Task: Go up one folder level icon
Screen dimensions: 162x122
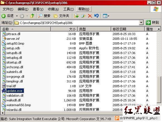Action: (x=32, y=16)
